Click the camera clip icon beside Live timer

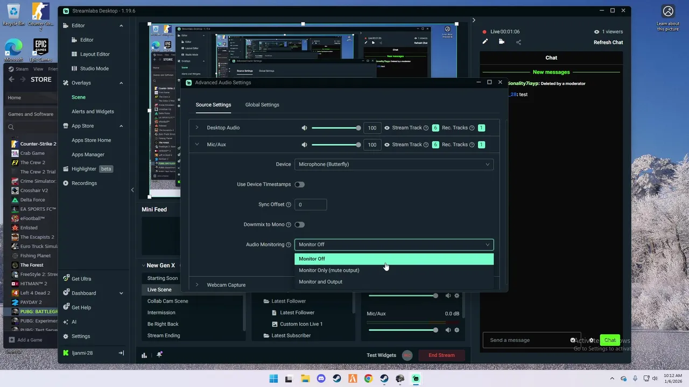tap(502, 42)
